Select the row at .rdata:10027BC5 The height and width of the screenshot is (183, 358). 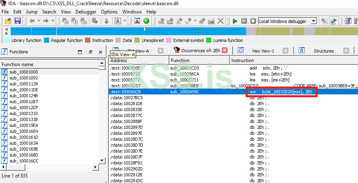point(233,98)
